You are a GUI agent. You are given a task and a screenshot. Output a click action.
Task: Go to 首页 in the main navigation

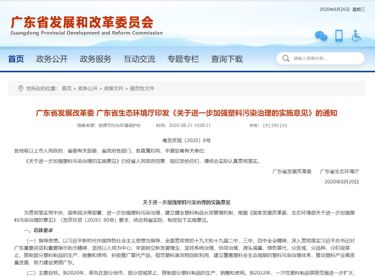click(x=16, y=59)
